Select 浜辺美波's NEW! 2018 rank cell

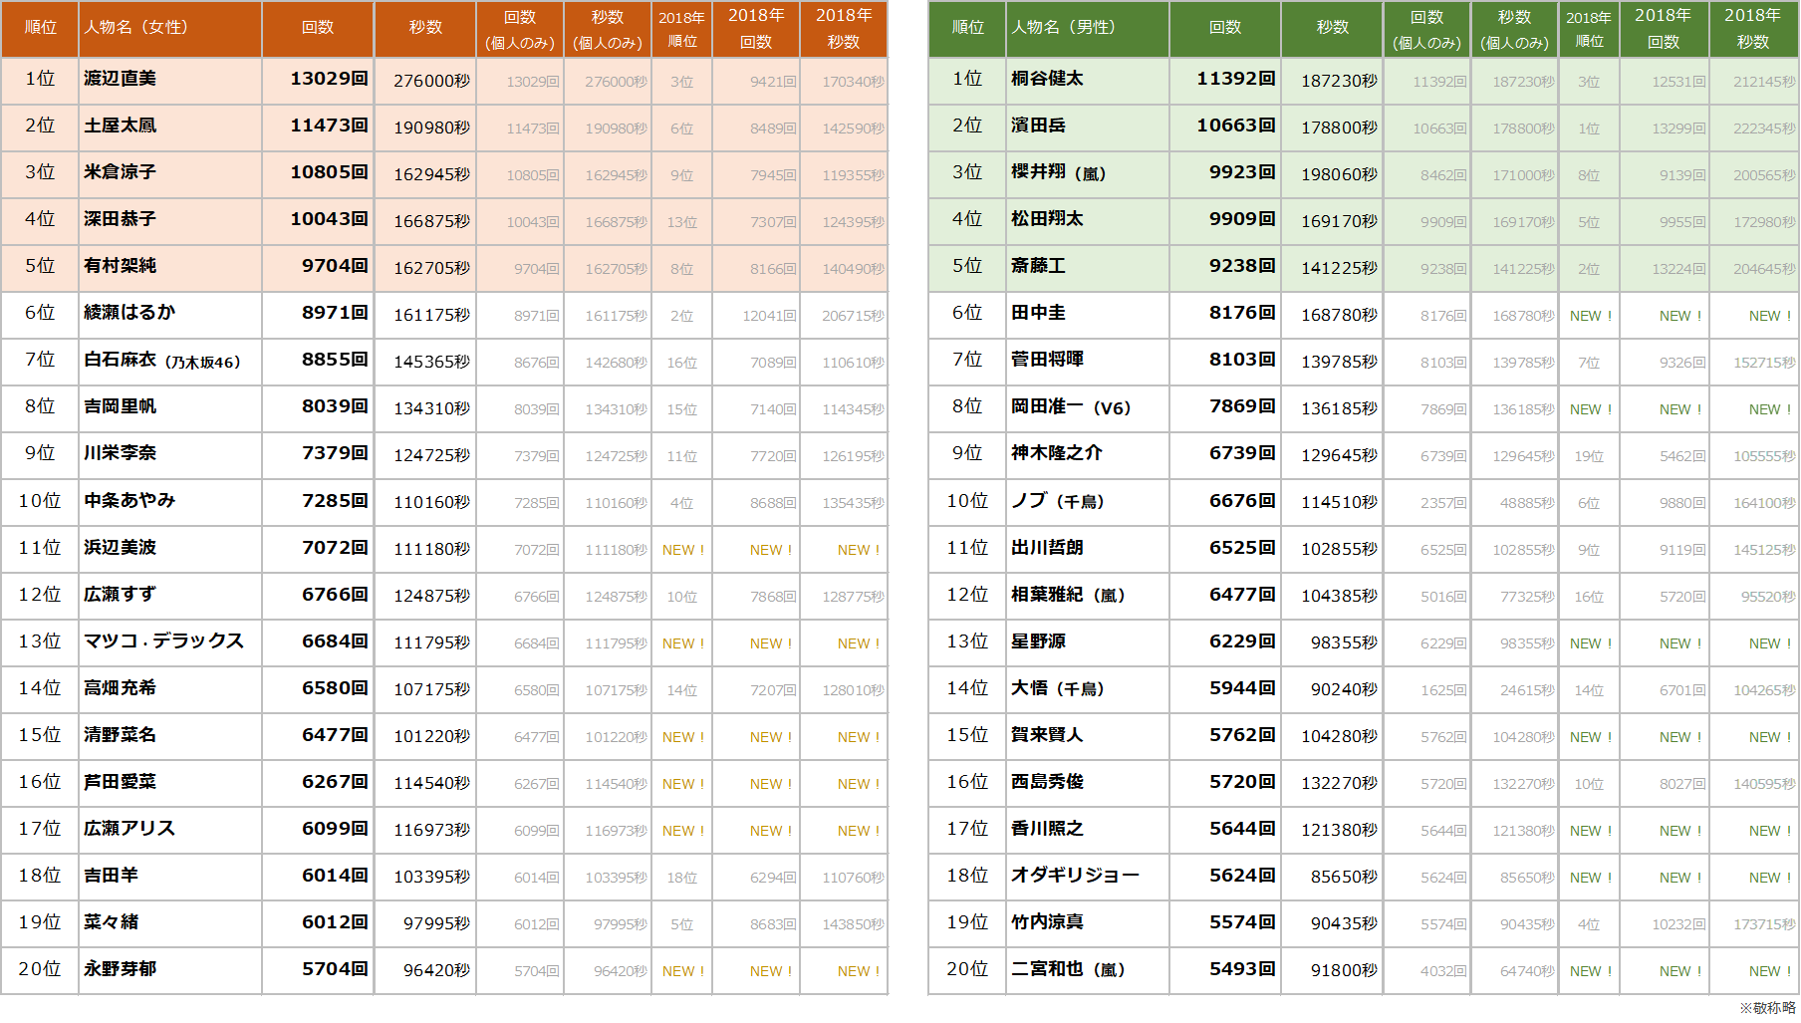coord(682,550)
